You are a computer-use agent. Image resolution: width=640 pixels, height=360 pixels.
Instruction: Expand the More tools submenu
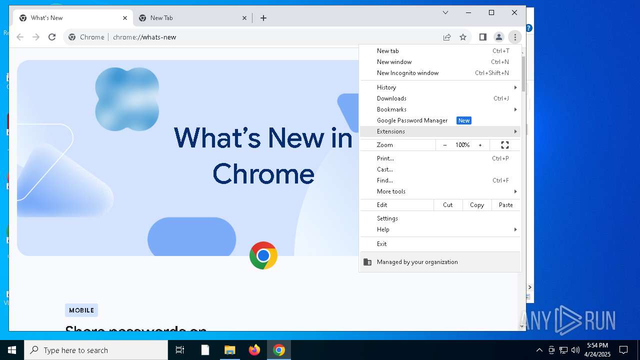coord(440,191)
